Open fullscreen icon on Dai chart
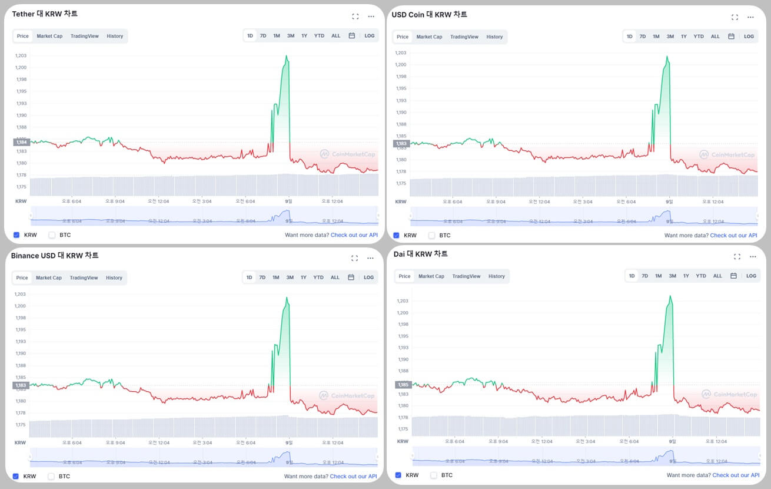The width and height of the screenshot is (771, 489). pos(737,256)
